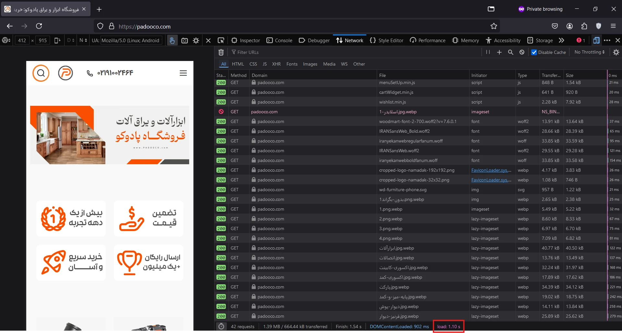View site security lock information
The width and height of the screenshot is (622, 333).
pos(112,26)
